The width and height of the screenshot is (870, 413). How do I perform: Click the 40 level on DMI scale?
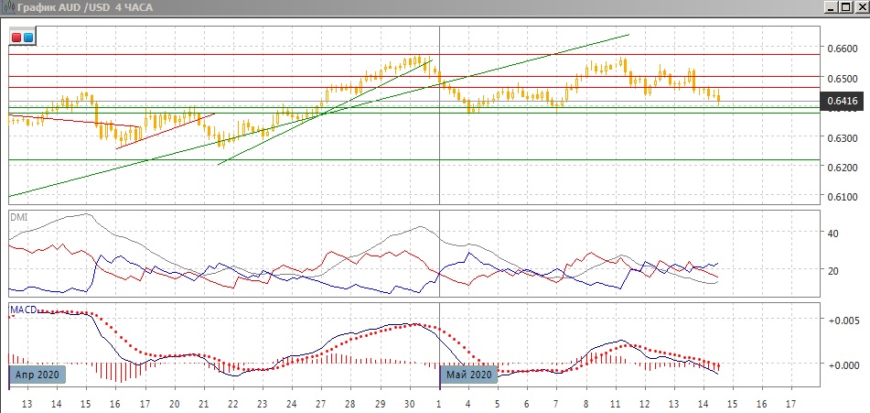click(x=832, y=234)
